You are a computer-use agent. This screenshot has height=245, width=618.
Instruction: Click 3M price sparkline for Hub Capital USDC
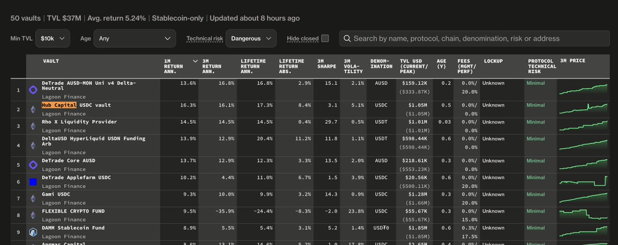pos(583,109)
